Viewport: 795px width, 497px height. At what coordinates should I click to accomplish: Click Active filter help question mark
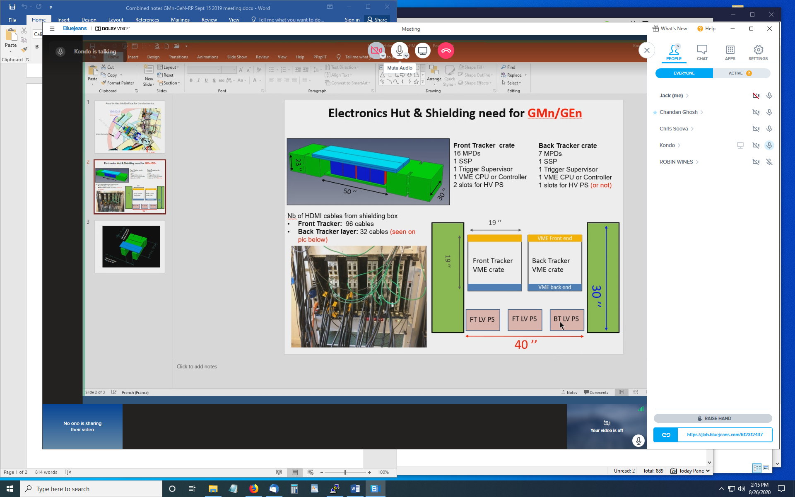[x=749, y=73]
